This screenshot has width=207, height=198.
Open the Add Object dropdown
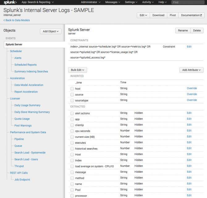[51, 31]
